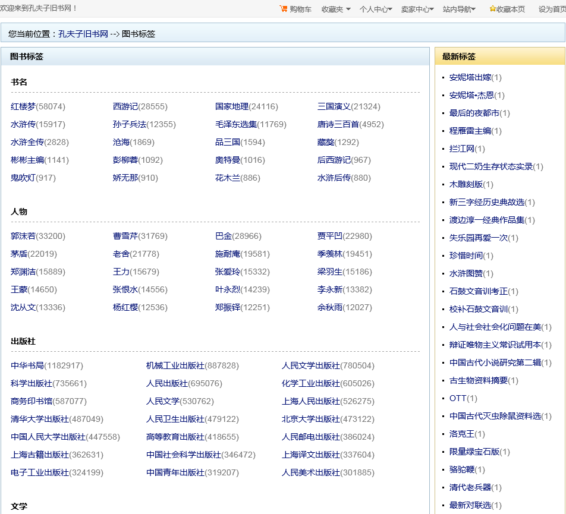
Task: Open the 商务印书馆 tag
Action: click(x=32, y=401)
